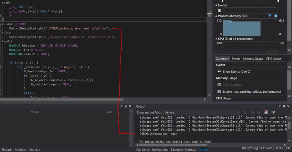
Task: Click the blue circle snapshot marker legend
Action: [276, 16]
